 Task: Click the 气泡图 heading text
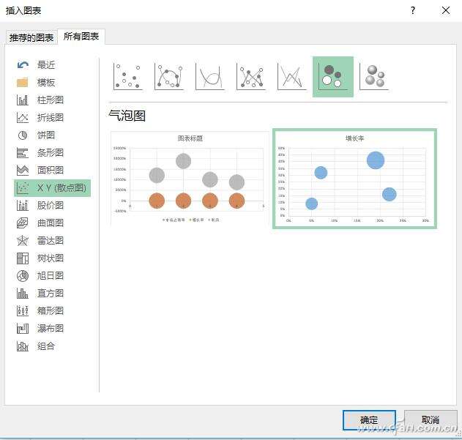(127, 115)
